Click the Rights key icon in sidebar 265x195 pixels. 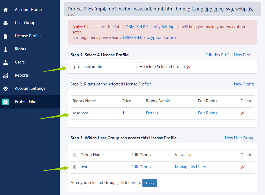6,49
